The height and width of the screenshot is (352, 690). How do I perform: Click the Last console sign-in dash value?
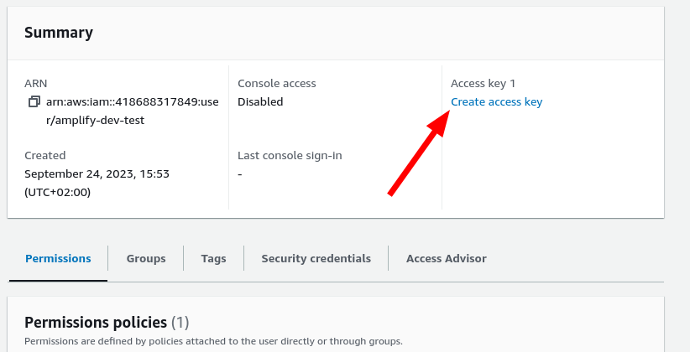[240, 173]
